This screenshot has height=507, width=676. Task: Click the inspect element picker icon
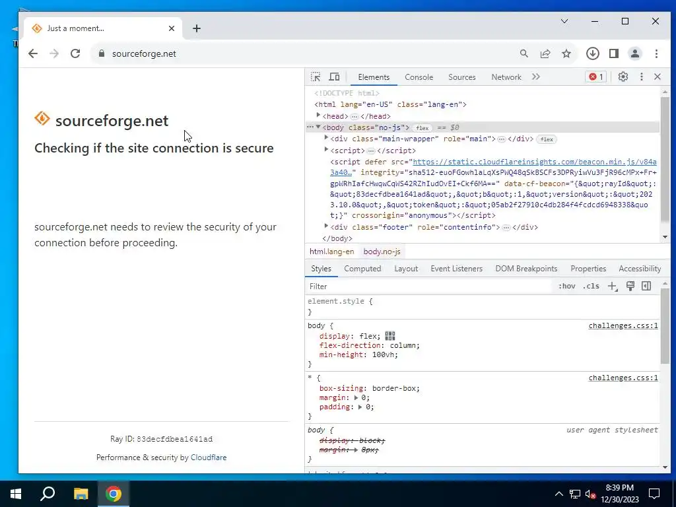tap(316, 77)
